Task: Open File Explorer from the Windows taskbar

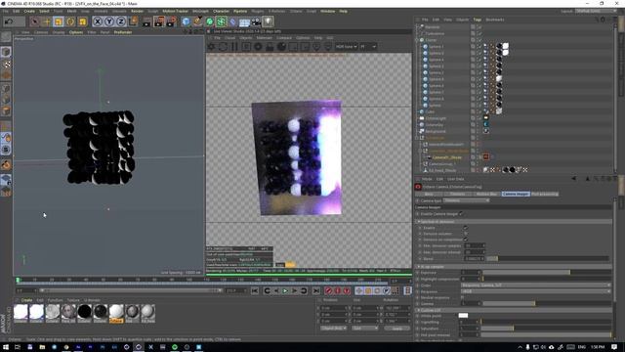Action: 42,347
